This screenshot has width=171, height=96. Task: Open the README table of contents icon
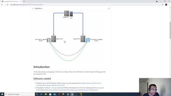(x=33, y=9)
